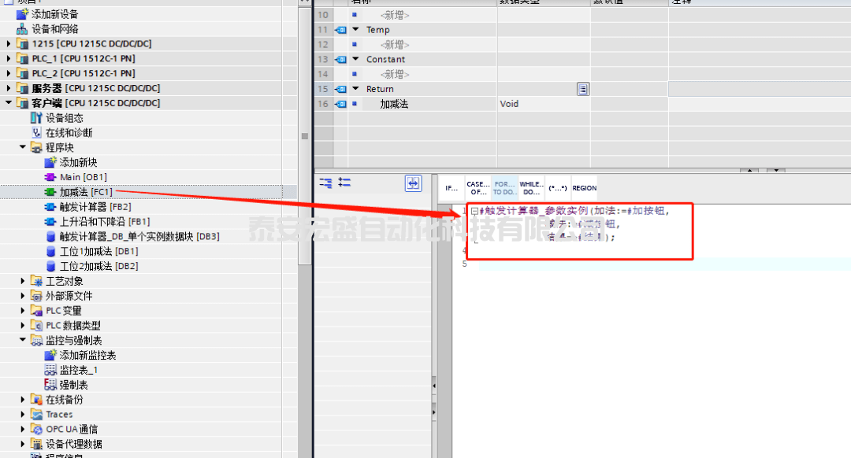Image resolution: width=851 pixels, height=458 pixels.
Task: Click the 工位1加减法 [DB1] data block icon
Action: pos(50,251)
